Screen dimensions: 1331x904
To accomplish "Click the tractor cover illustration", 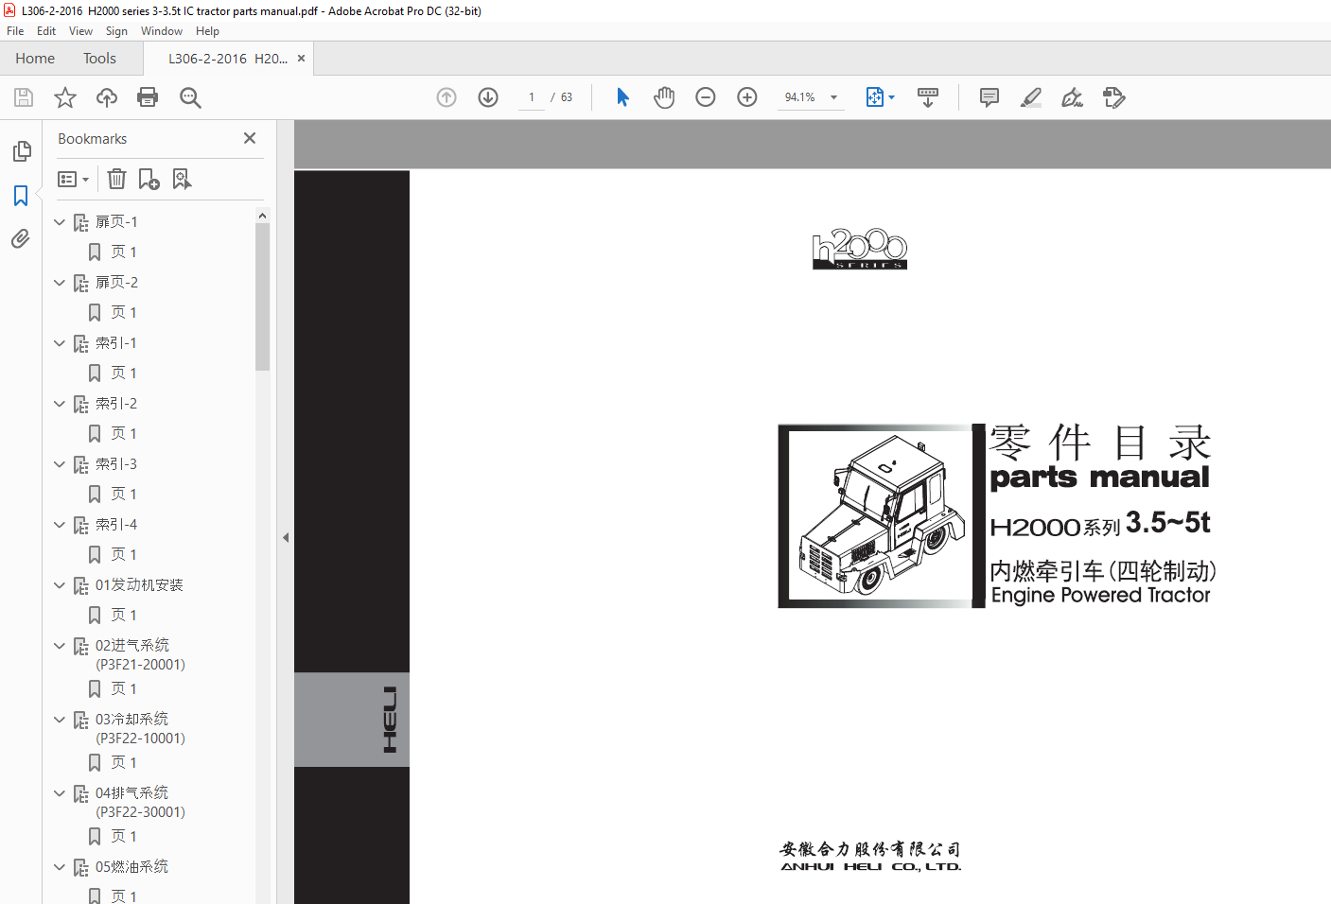I will 881,516.
